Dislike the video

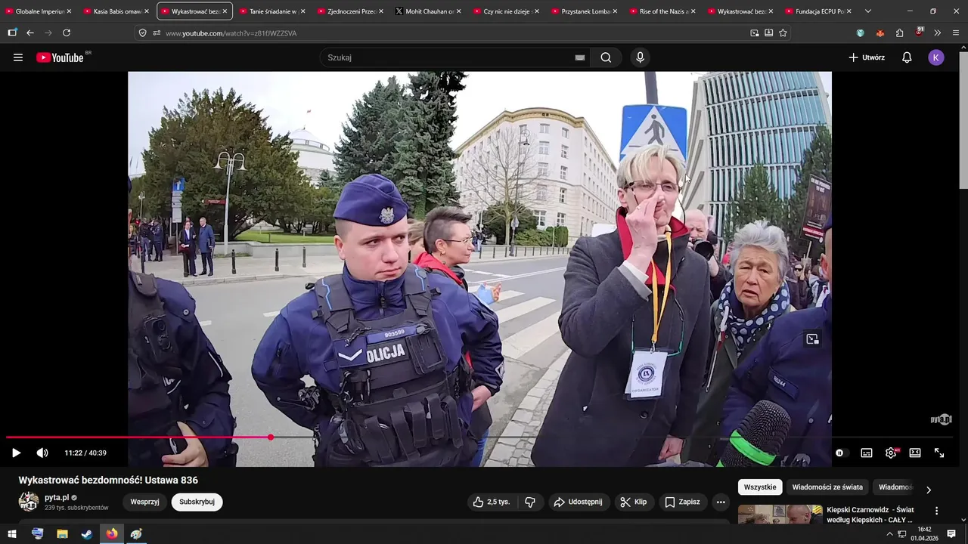[x=530, y=502]
